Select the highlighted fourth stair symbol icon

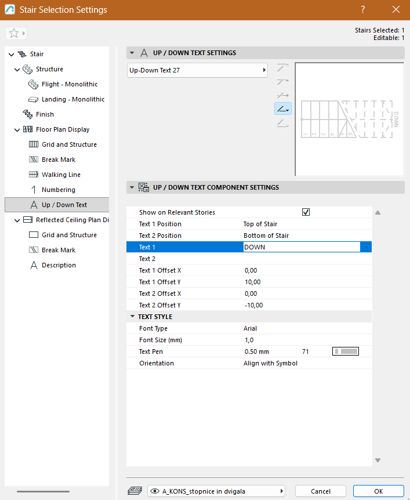[x=283, y=108]
